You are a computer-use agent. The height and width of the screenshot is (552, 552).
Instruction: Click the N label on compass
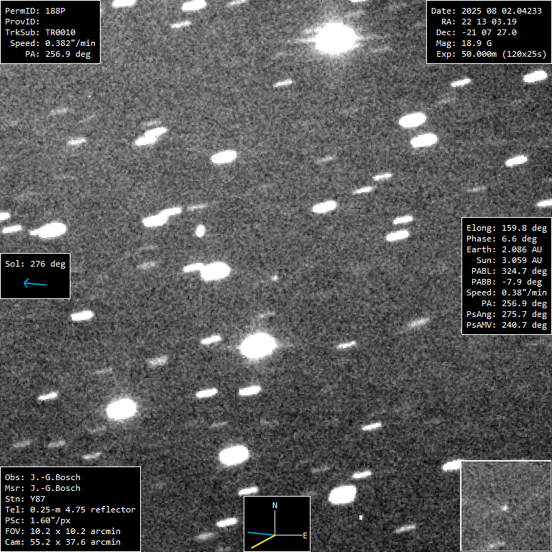[275, 505]
